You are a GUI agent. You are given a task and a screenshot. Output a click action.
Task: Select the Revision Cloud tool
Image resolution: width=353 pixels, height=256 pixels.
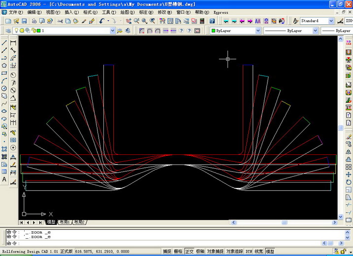(4, 96)
